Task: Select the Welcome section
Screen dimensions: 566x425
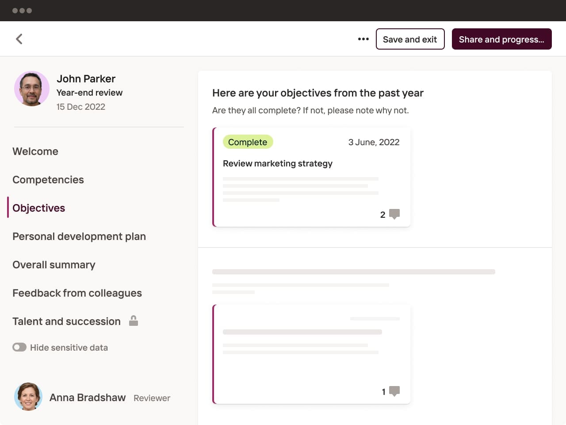Action: pos(35,151)
